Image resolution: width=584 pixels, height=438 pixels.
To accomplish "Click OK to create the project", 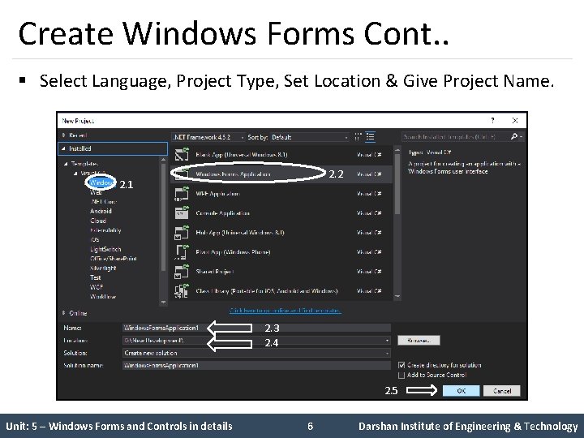I will pos(461,391).
